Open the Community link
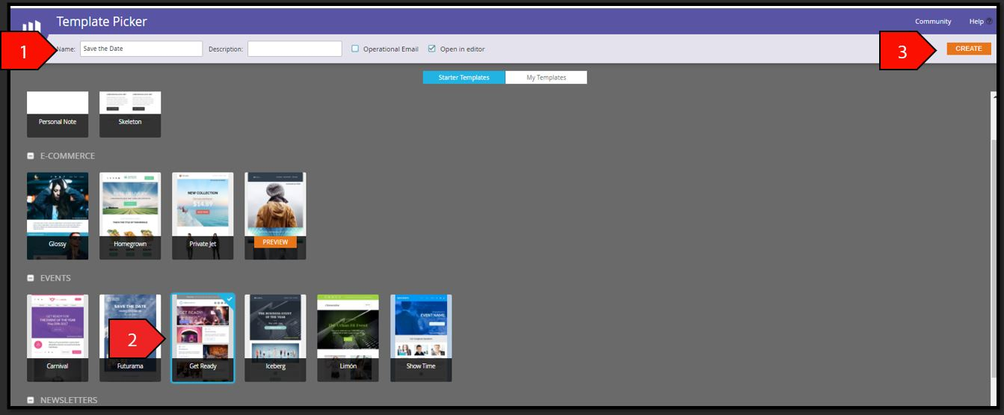Image resolution: width=1004 pixels, height=415 pixels. coord(933,22)
